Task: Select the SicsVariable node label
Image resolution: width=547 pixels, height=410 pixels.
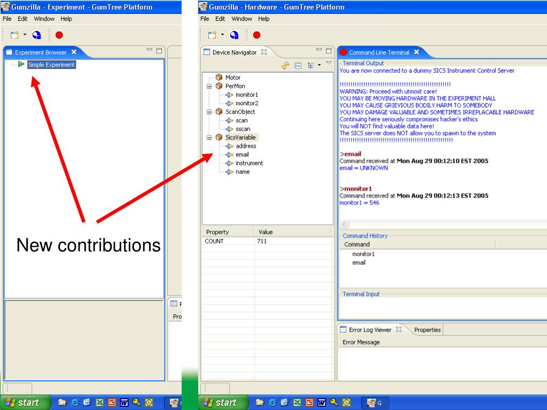Action: click(240, 137)
